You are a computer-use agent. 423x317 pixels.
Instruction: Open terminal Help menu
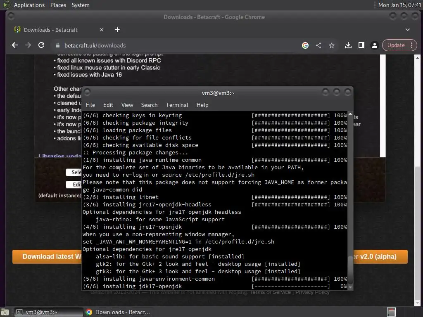(x=202, y=105)
